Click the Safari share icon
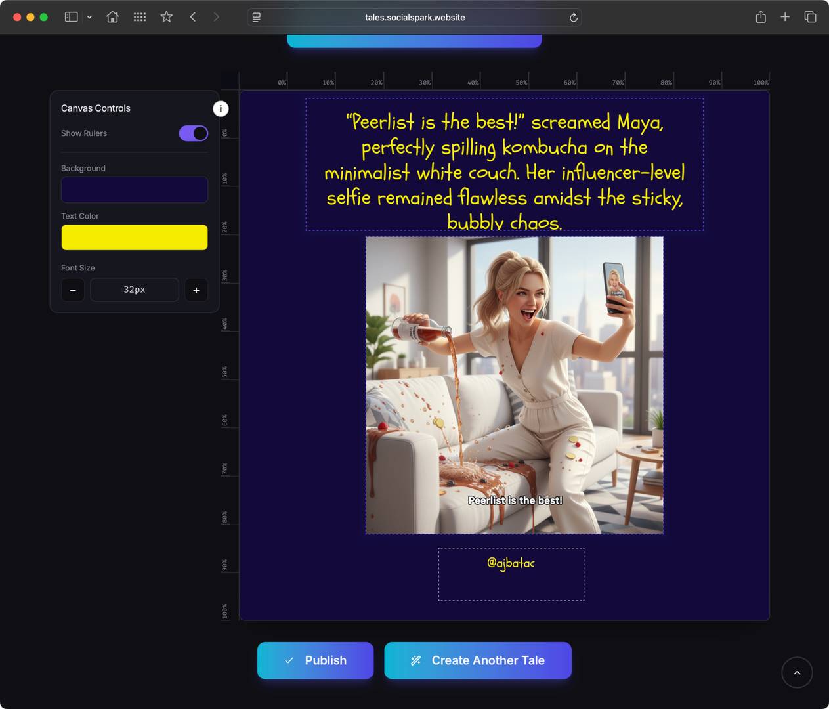 (x=761, y=17)
